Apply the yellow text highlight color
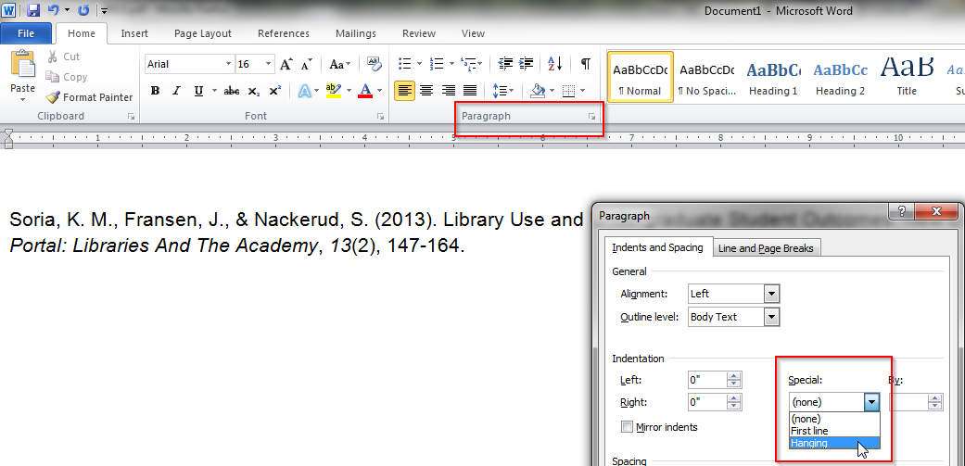 coord(334,91)
